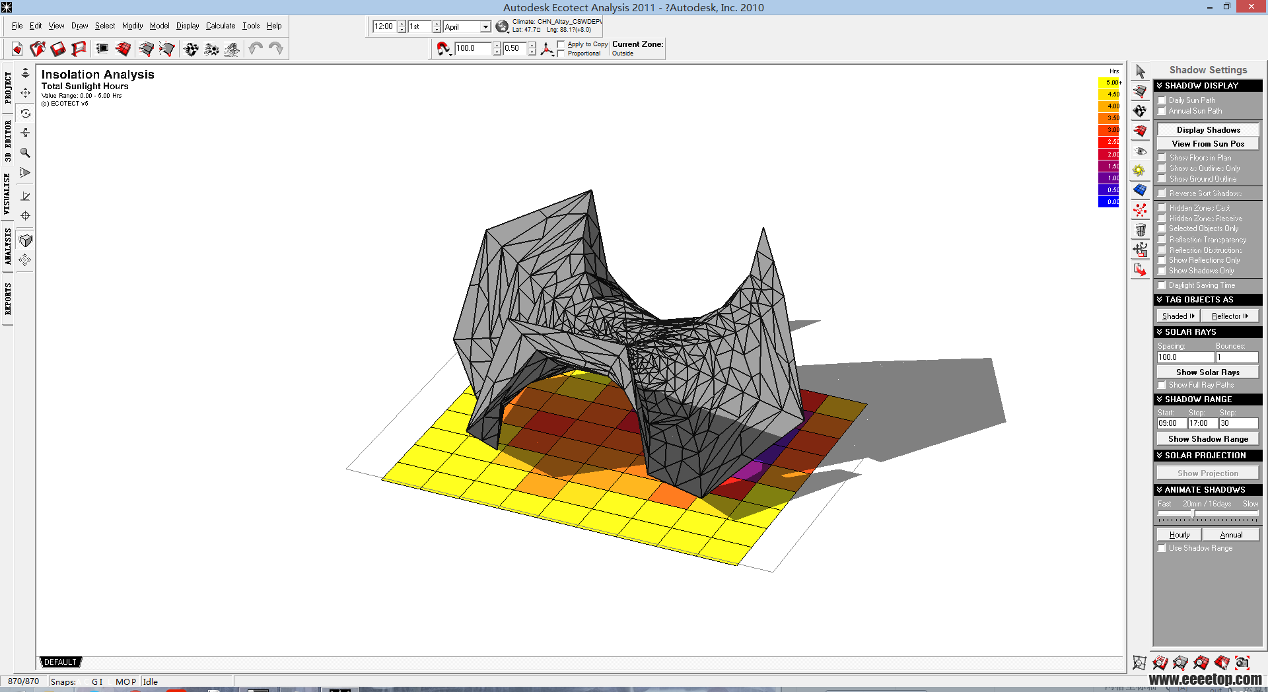
Task: Increase the time of day stepper
Action: tap(402, 24)
